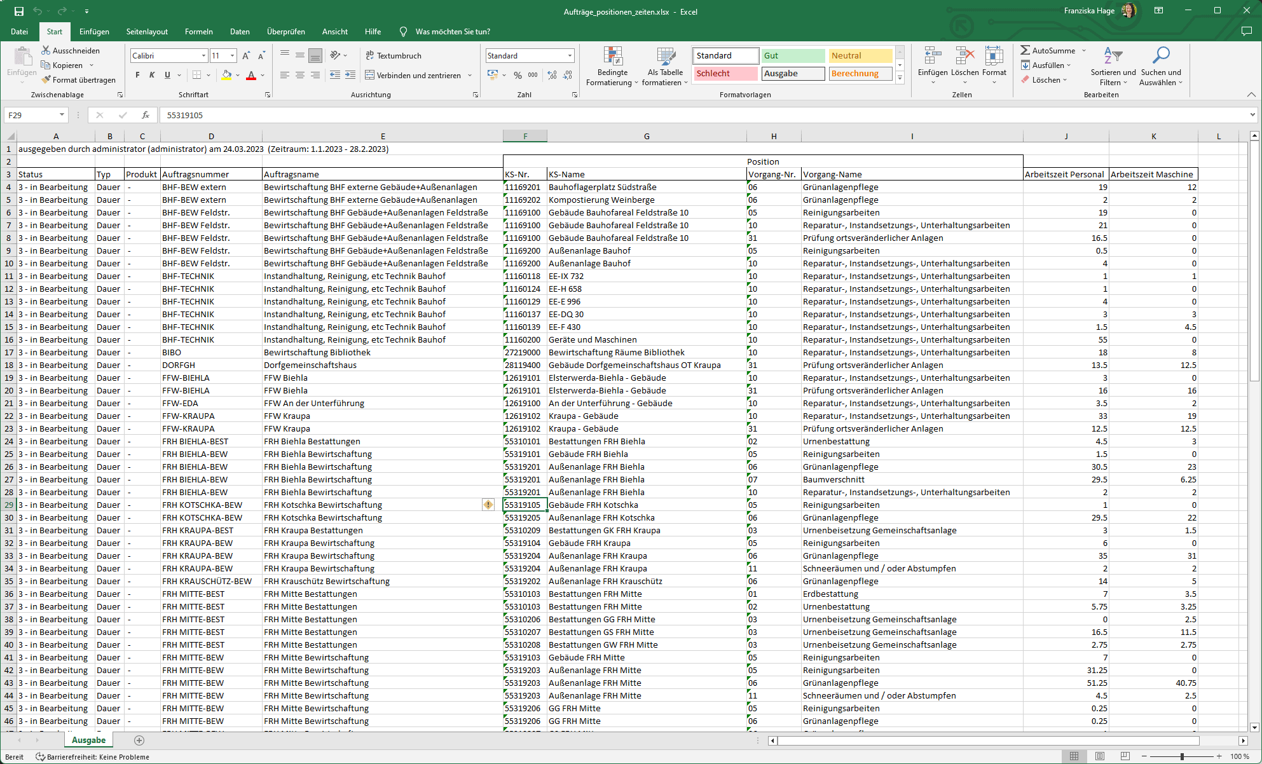
Task: Open the Datei menu
Action: point(19,32)
